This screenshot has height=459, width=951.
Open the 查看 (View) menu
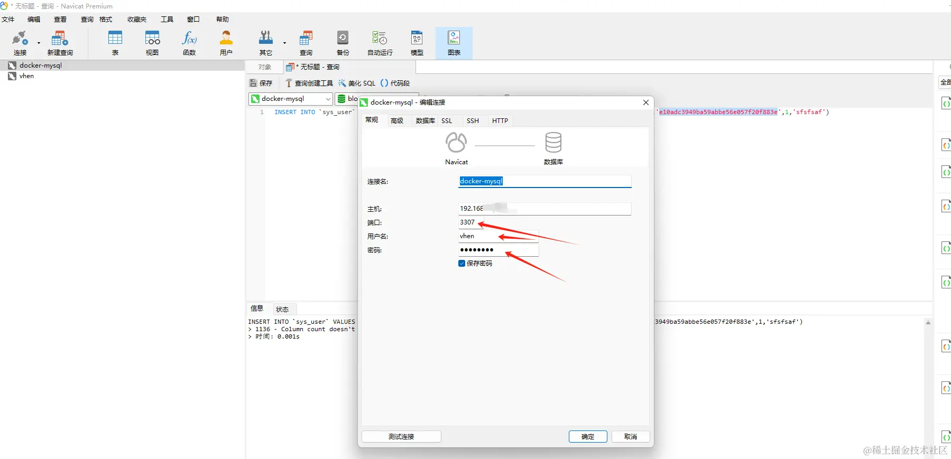pyautogui.click(x=60, y=20)
